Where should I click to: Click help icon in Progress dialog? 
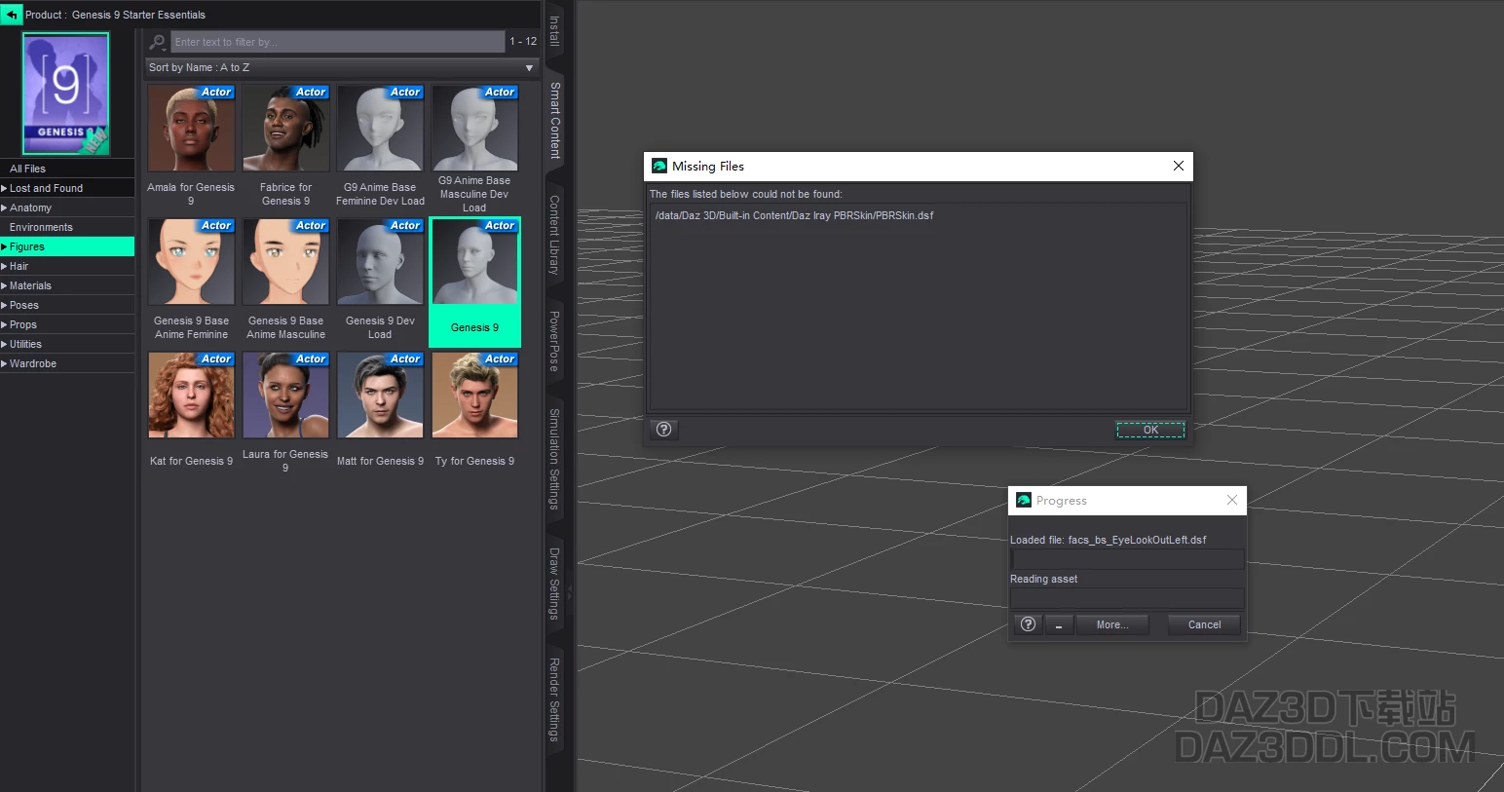1028,624
